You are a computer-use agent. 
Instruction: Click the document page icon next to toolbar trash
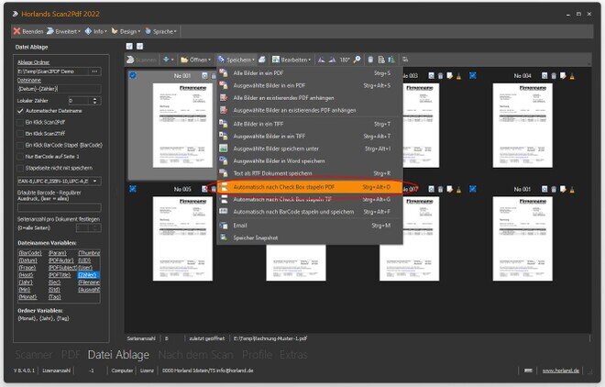pos(381,60)
